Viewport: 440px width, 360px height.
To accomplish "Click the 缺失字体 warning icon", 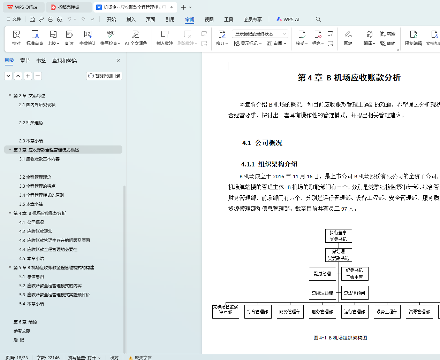I will click(x=130, y=358).
